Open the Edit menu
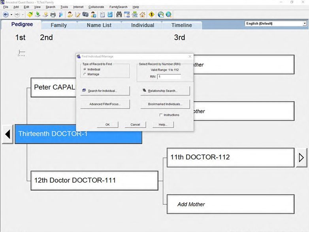Screen dimensions: 309x232 pyautogui.click(x=26, y=7)
